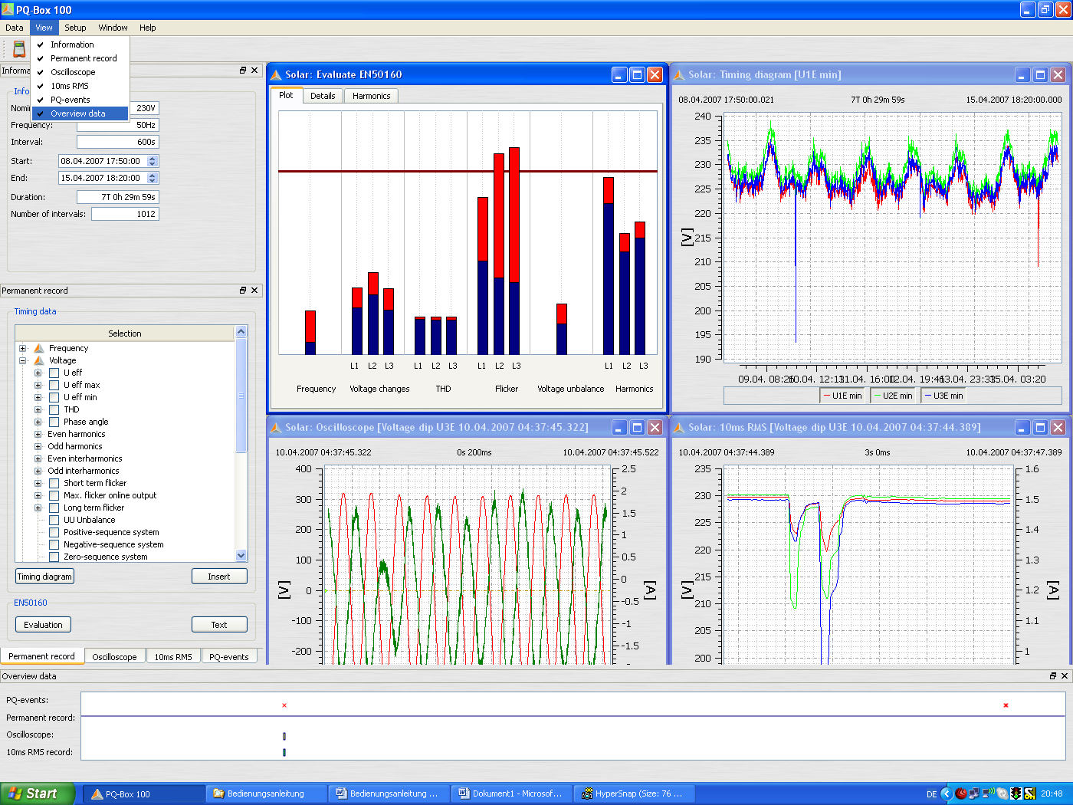Click the PQ-Box toolbar device icon
Image resolution: width=1073 pixels, height=805 pixels.
(19, 50)
